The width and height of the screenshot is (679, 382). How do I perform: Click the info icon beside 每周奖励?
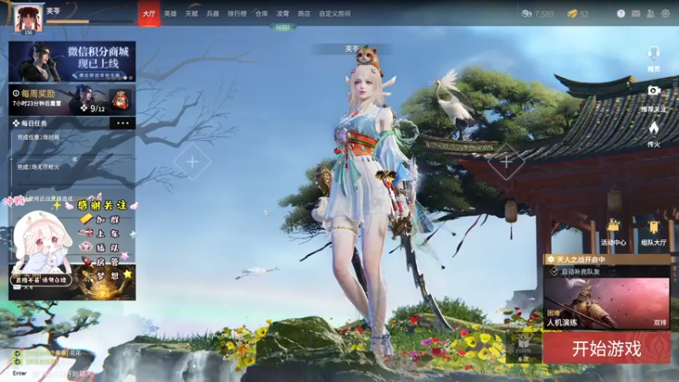coord(16,93)
